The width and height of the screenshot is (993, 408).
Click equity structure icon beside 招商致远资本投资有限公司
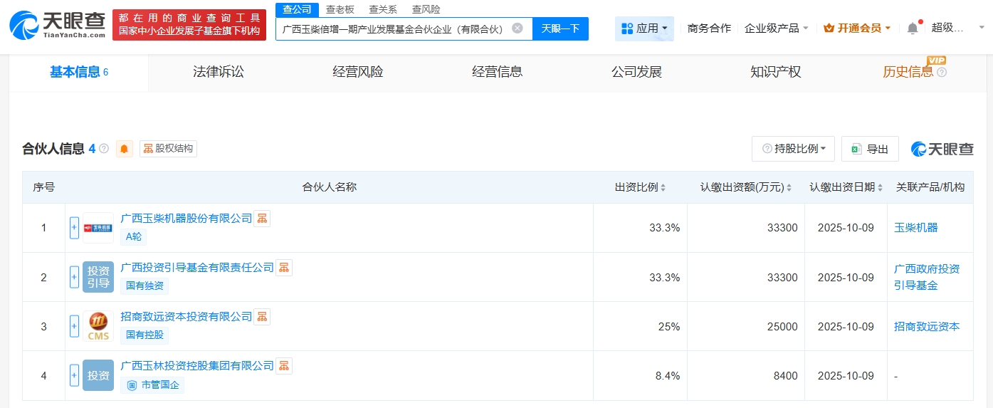tap(262, 317)
